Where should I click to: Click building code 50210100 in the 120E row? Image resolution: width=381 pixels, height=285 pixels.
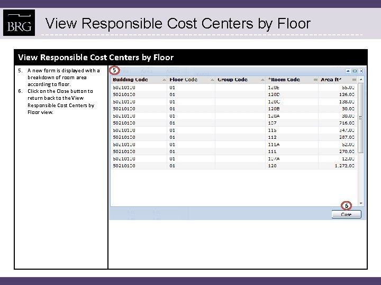[124, 88]
